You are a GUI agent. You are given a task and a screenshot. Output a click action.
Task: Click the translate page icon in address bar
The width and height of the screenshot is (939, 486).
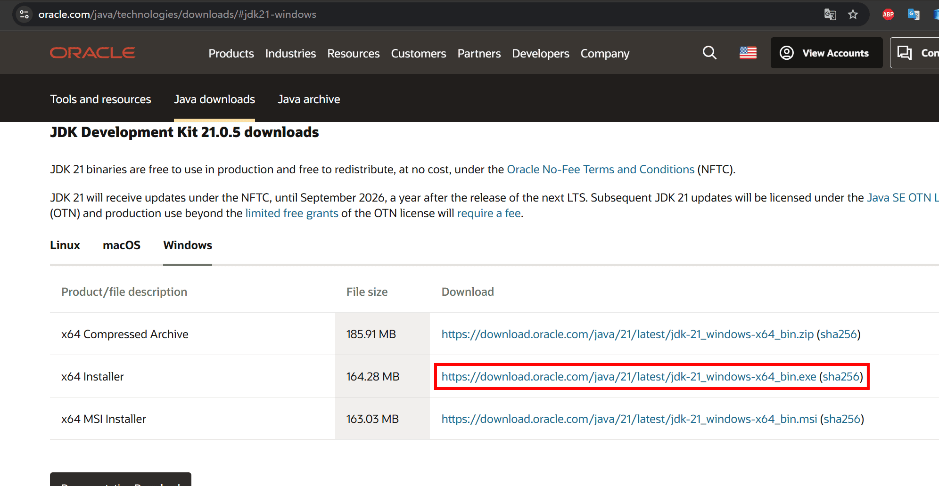coord(830,15)
